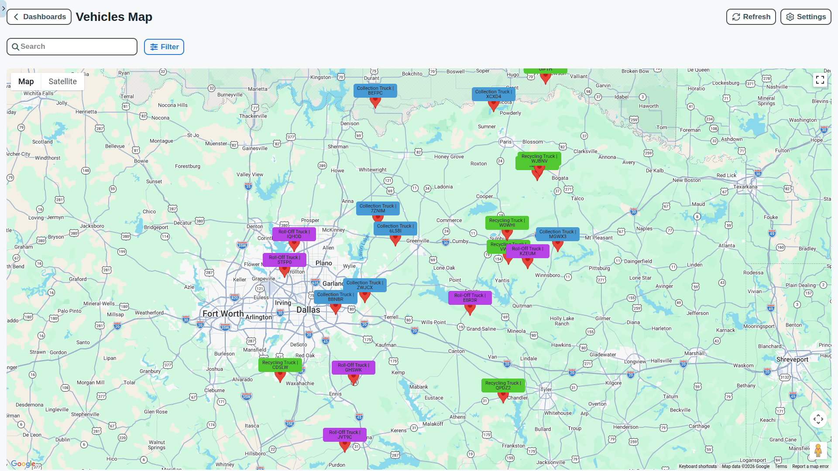Image resolution: width=838 pixels, height=471 pixels.
Task: Open Keyboard shortcuts
Action: tap(697, 466)
